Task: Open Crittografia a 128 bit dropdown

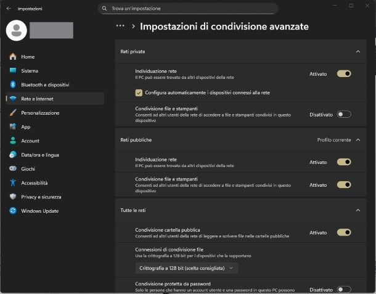Action: tap(187, 268)
